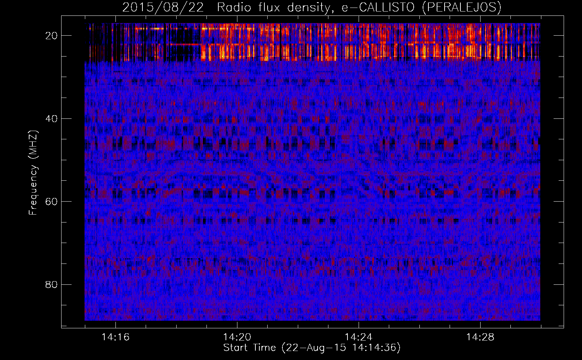Click the 'Frequency (MHZ)' y-axis label
582x360 pixels.
click(33, 172)
